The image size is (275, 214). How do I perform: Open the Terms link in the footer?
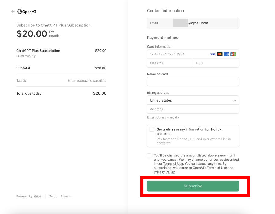[x=53, y=196]
